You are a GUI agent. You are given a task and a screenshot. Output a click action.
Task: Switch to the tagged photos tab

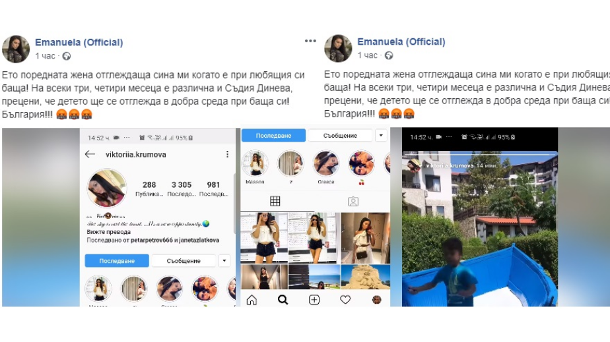[x=353, y=202]
